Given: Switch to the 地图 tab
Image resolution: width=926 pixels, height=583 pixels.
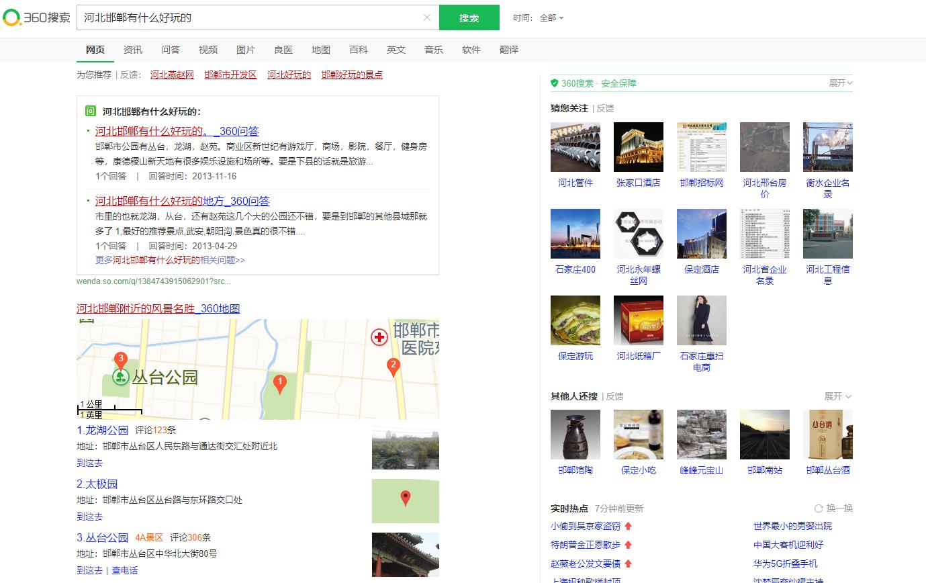Looking at the screenshot, I should click(320, 49).
